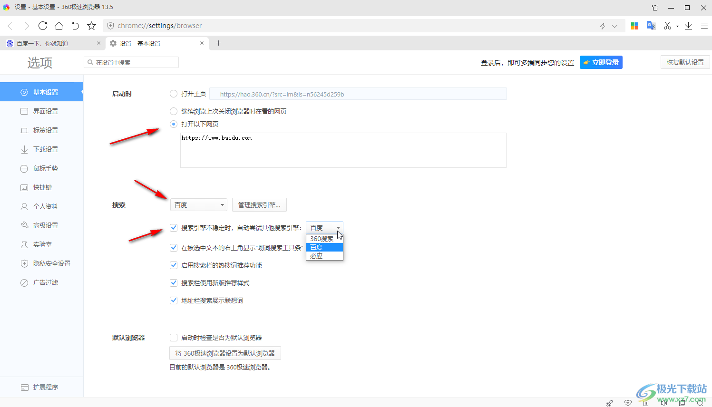This screenshot has height=407, width=712.
Task: Click the forward navigation arrow
Action: pos(27,26)
